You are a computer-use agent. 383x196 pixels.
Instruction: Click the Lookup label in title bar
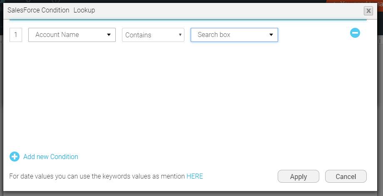click(84, 10)
